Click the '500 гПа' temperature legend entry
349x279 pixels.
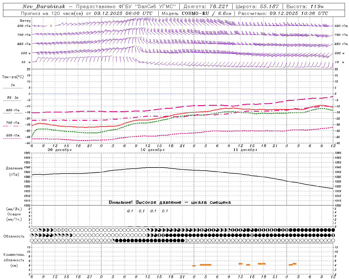[13, 135]
